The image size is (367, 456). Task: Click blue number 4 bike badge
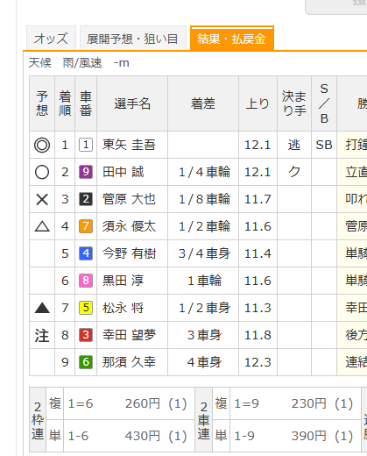click(x=86, y=253)
